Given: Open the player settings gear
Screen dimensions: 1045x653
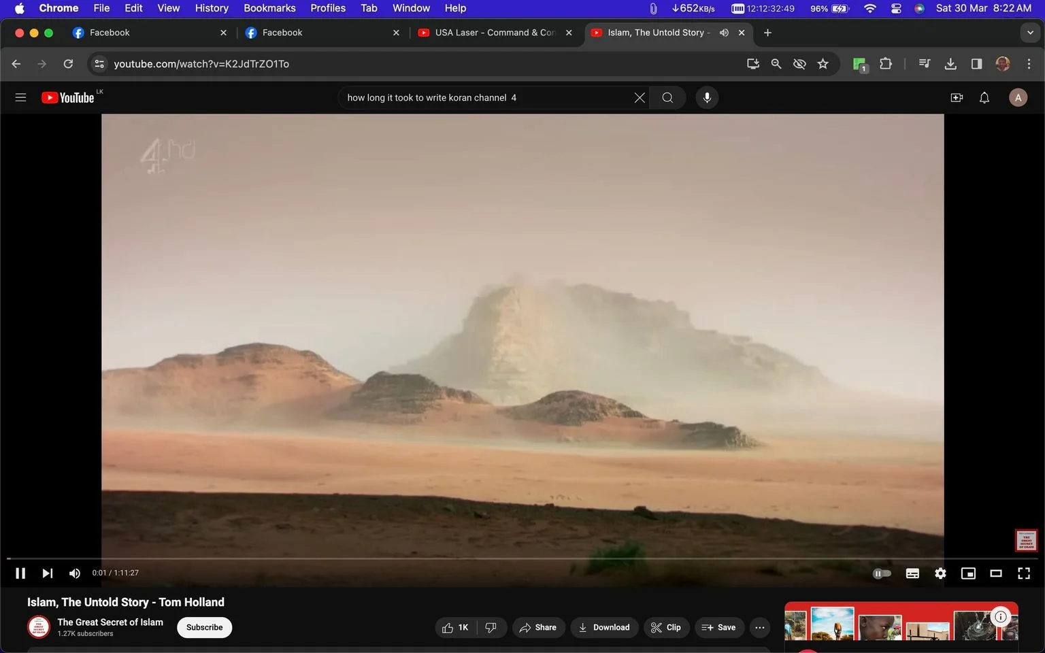Looking at the screenshot, I should (940, 573).
